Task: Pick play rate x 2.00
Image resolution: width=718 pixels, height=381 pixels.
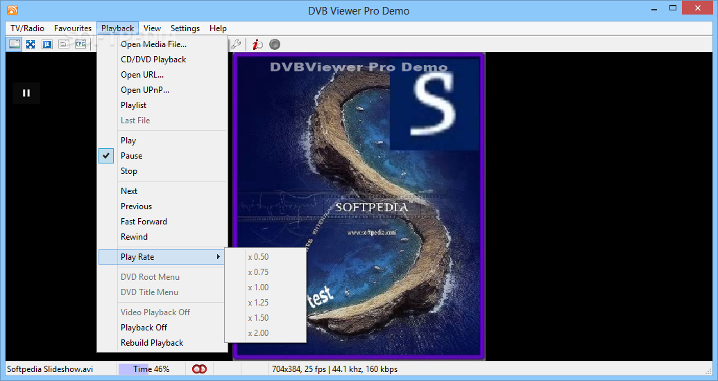Action: (265, 333)
